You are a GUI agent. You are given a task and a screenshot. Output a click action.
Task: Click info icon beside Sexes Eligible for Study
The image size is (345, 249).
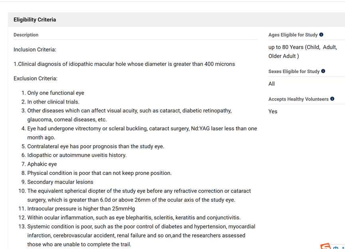(323, 71)
